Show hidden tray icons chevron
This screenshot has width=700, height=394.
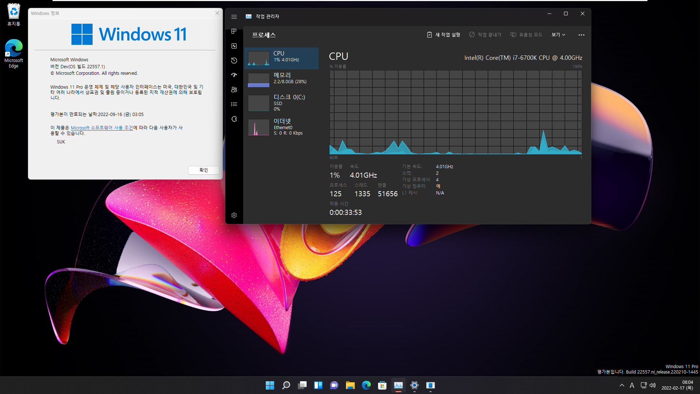coord(622,385)
